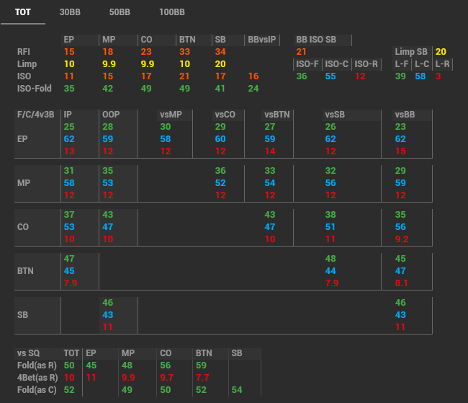
Task: Click the RFI row label
Action: click(24, 52)
